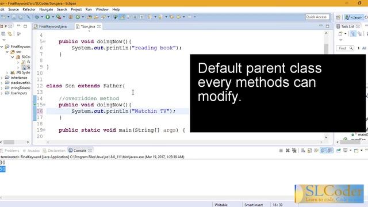Switch to the Problems tab

[x=11, y=151]
